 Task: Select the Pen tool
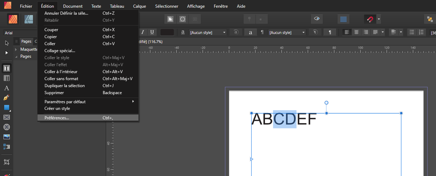click(x=7, y=98)
